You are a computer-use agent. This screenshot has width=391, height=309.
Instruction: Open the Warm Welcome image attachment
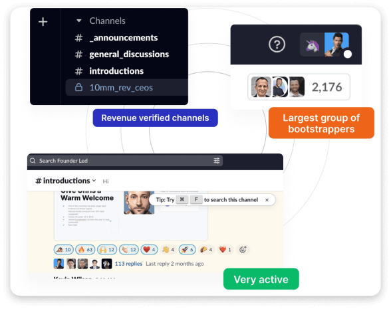click(131, 215)
